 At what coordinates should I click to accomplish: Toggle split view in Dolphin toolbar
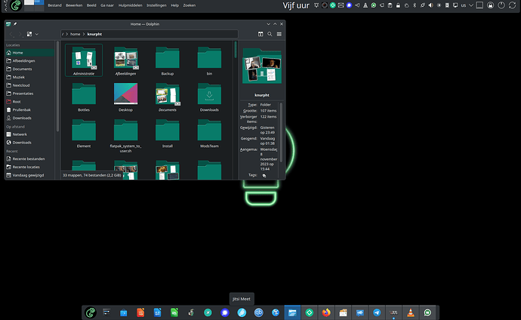(260, 34)
